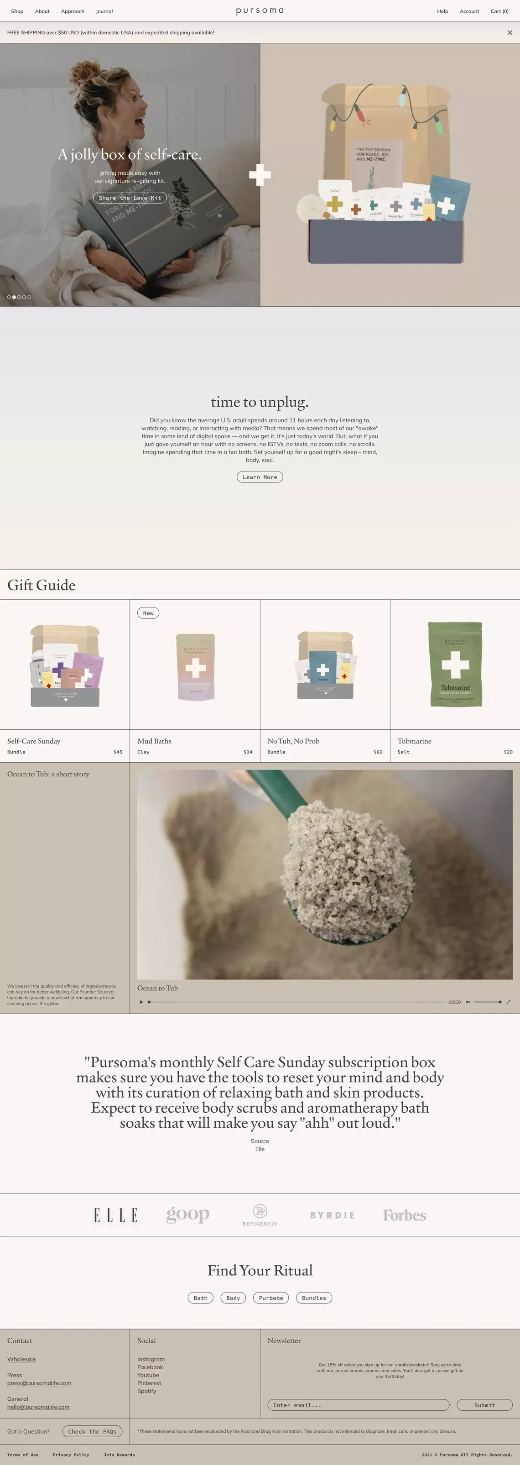Click the Mud Baths product title
This screenshot has height=1466, width=520.
154,741
